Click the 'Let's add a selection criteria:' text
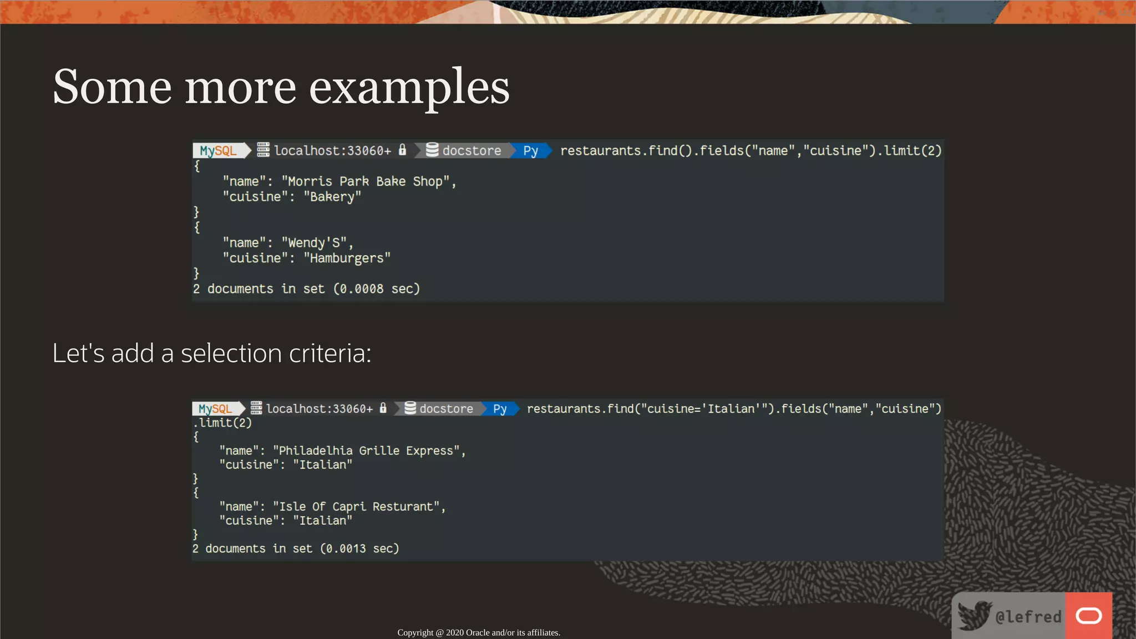This screenshot has width=1136, height=639. point(211,353)
